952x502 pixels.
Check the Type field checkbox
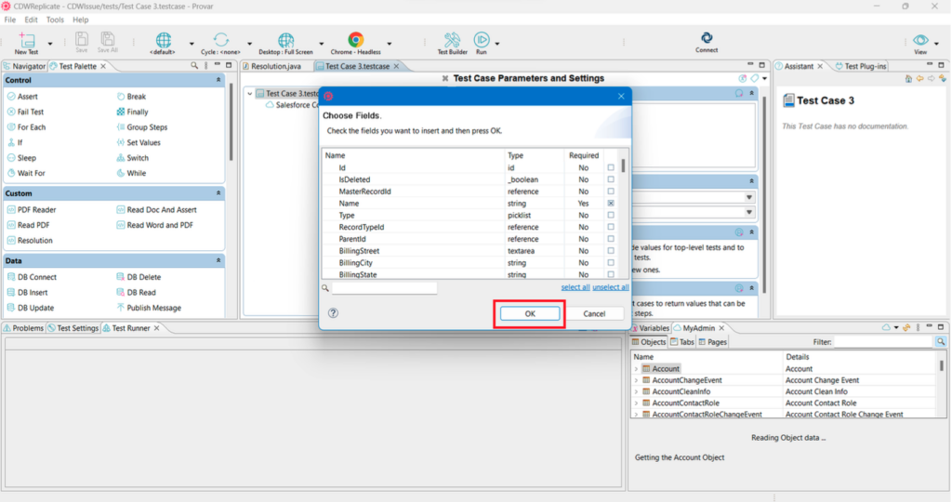pyautogui.click(x=611, y=215)
